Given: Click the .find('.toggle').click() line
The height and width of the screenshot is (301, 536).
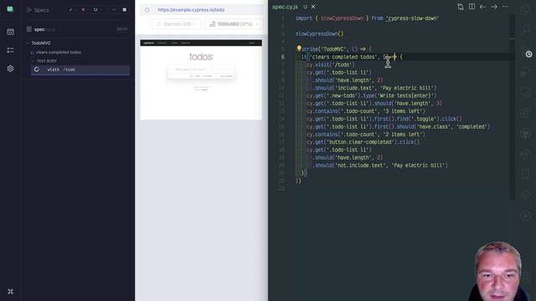Looking at the screenshot, I should coord(384,119).
